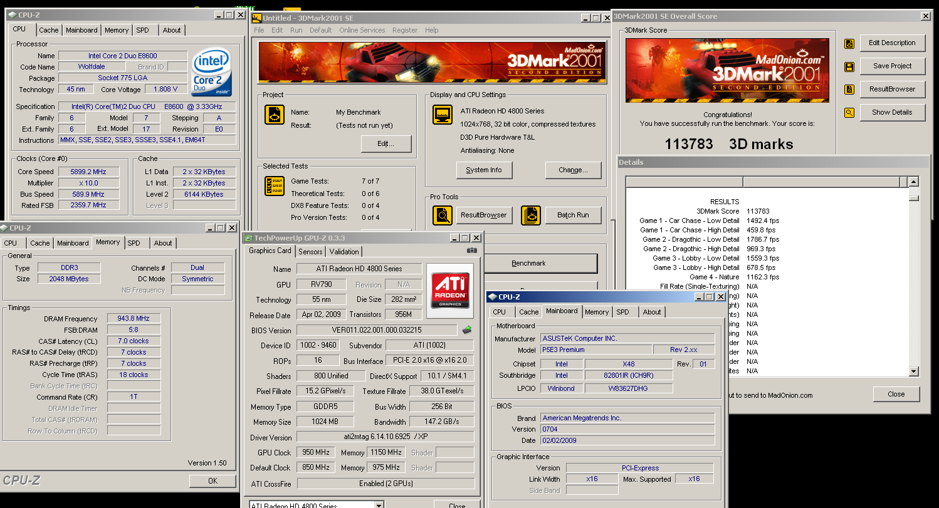Click the Details list scroll up arrow
Screen dimensions: 939x508
[914, 182]
